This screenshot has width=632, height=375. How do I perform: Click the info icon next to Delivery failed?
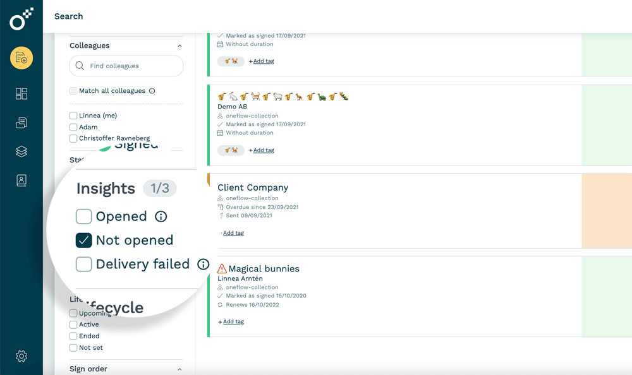(x=203, y=265)
